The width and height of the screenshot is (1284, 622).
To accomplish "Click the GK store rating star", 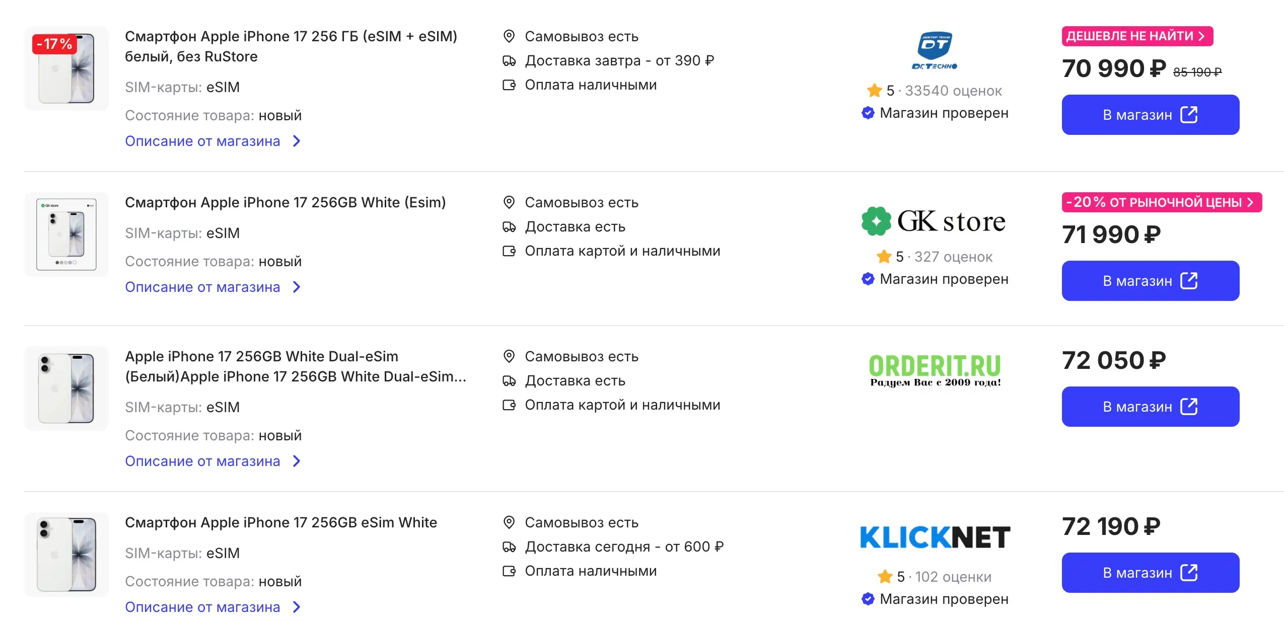I will click(x=884, y=257).
